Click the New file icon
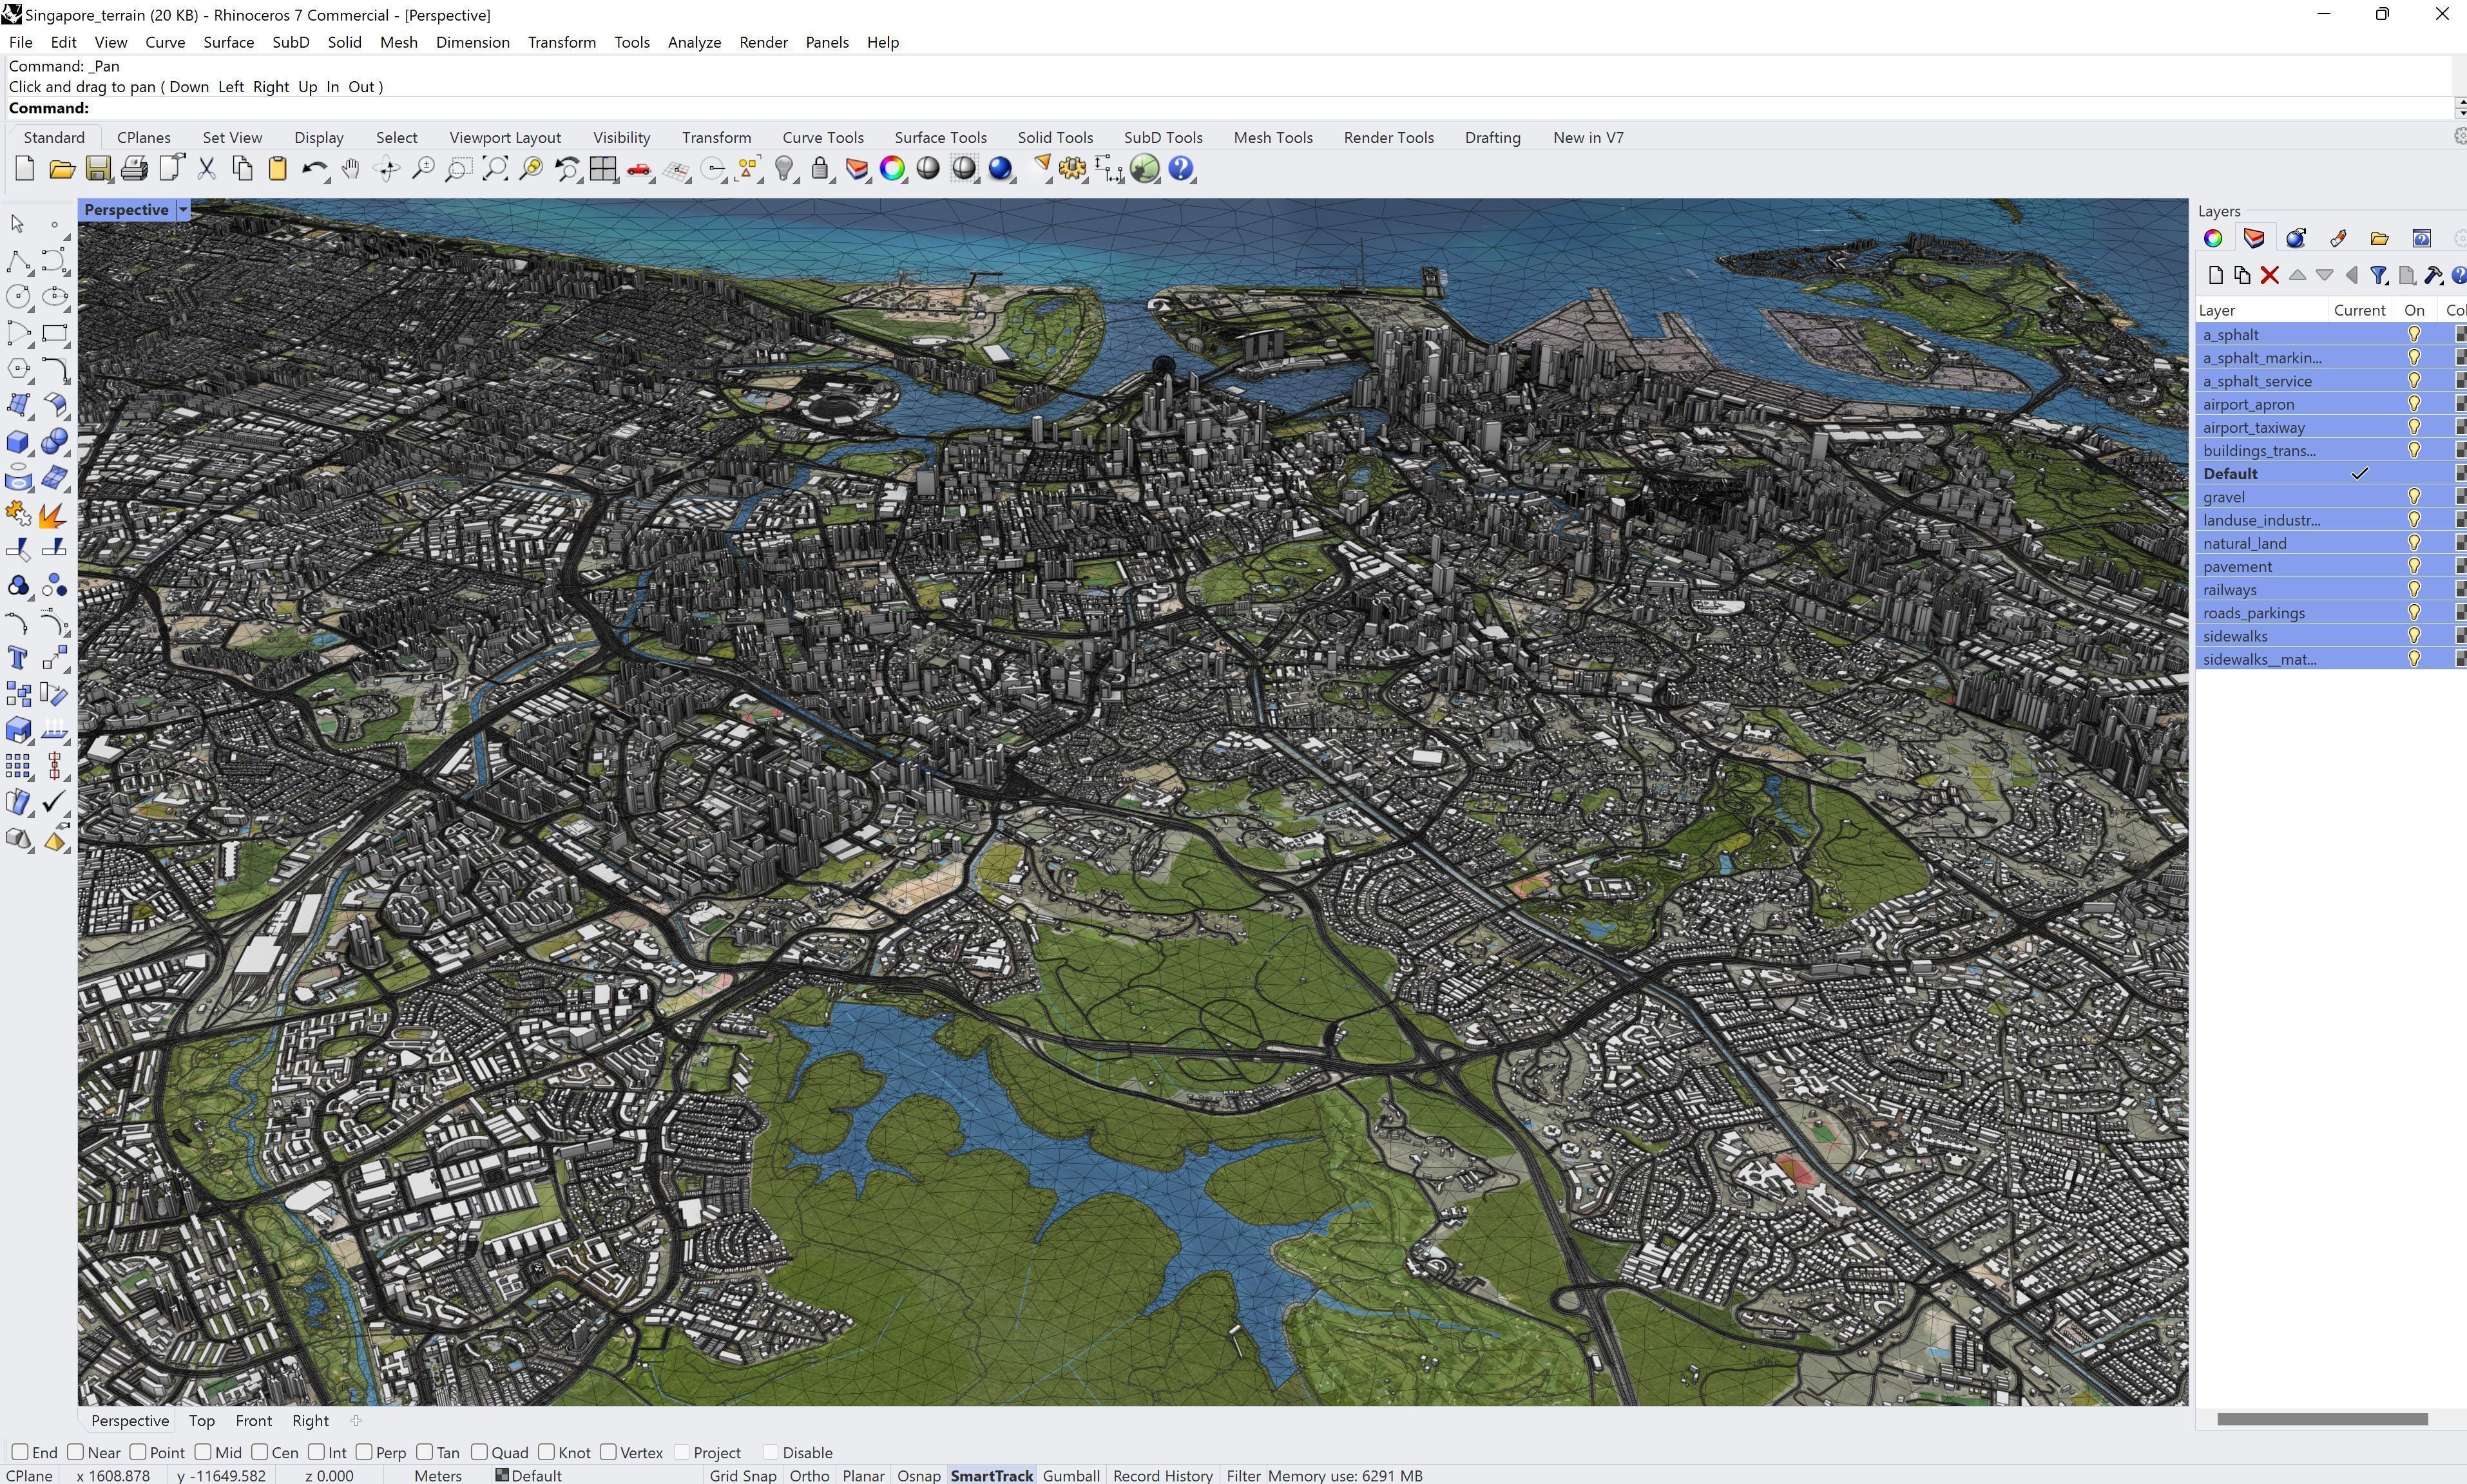 pos(25,169)
